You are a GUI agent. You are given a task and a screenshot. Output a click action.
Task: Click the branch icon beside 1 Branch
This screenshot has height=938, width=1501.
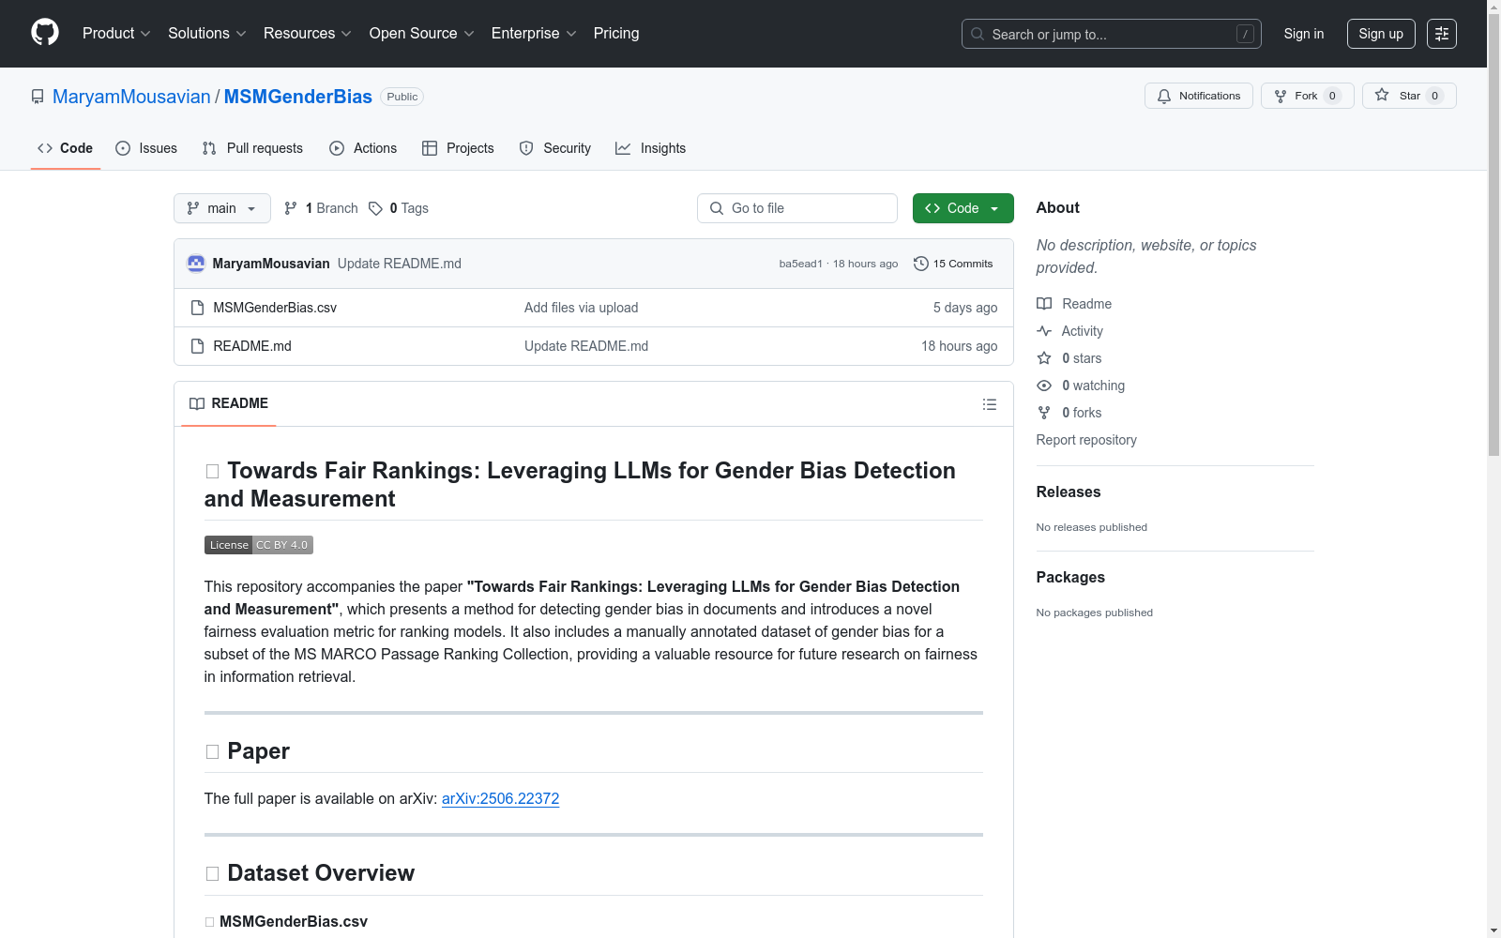(x=291, y=208)
